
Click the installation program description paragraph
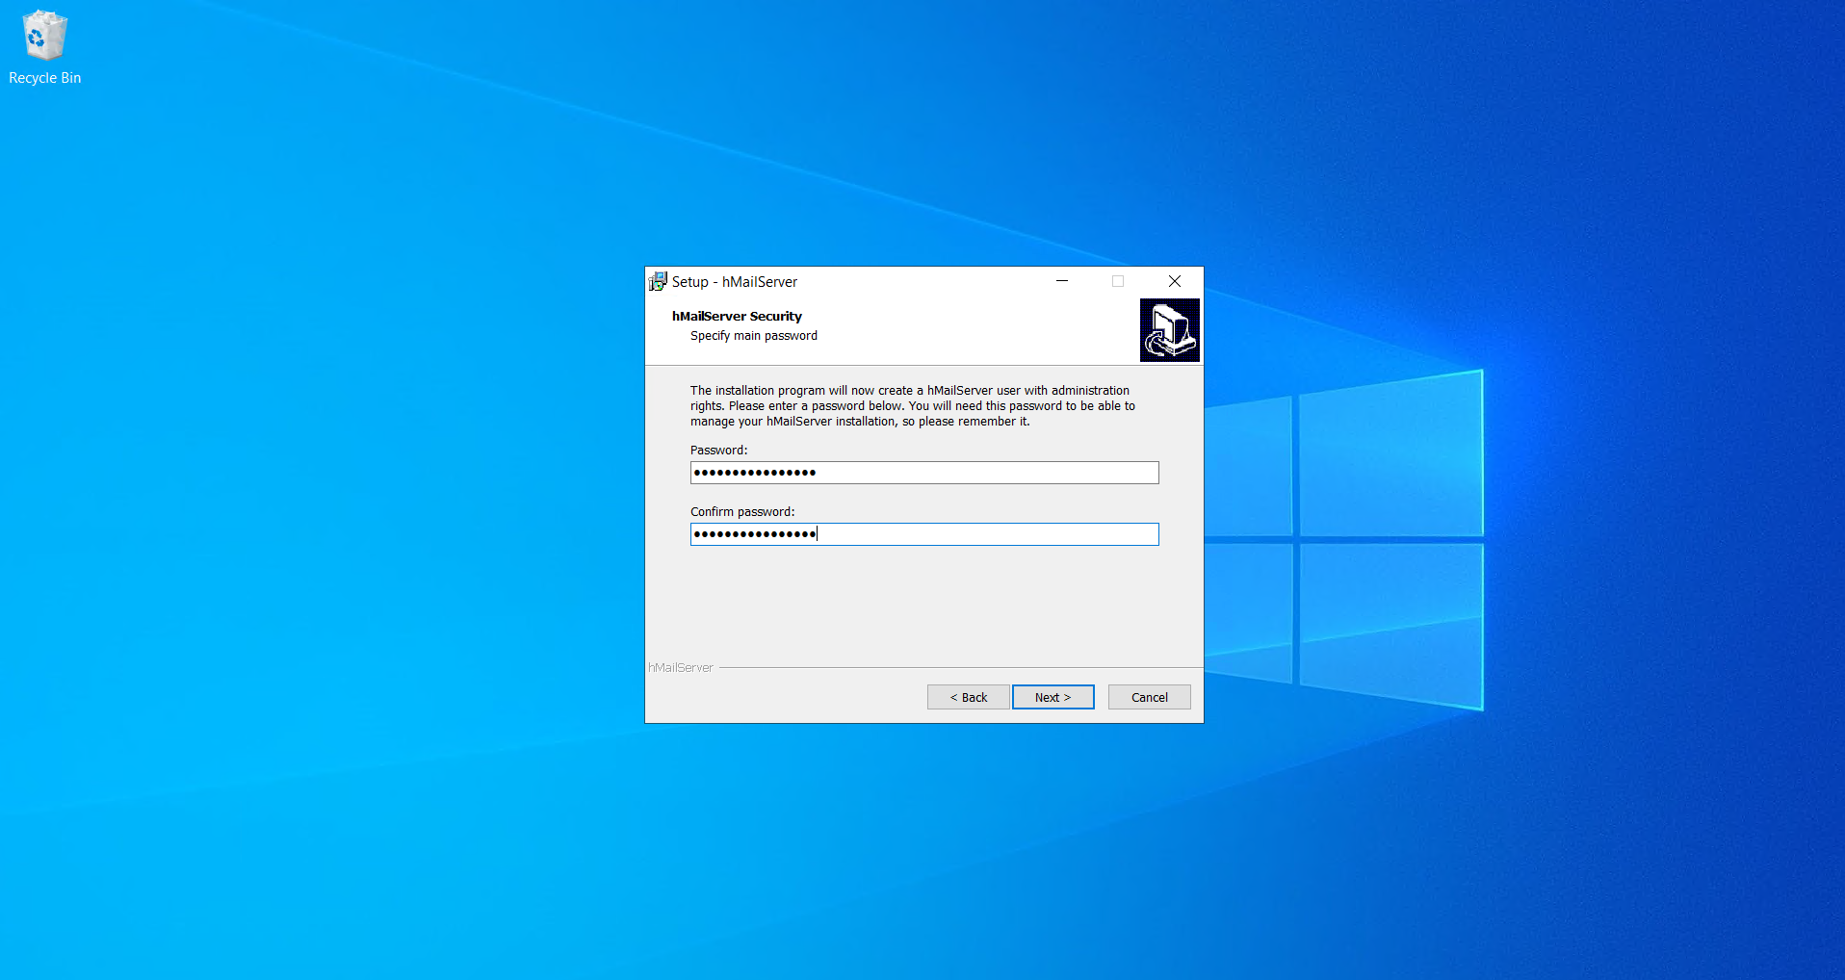tap(913, 406)
